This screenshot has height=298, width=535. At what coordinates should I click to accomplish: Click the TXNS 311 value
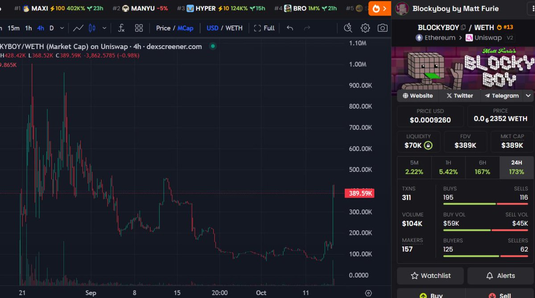point(407,197)
